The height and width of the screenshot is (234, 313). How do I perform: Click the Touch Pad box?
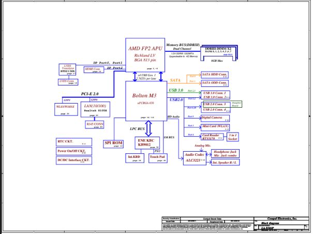[158, 158]
